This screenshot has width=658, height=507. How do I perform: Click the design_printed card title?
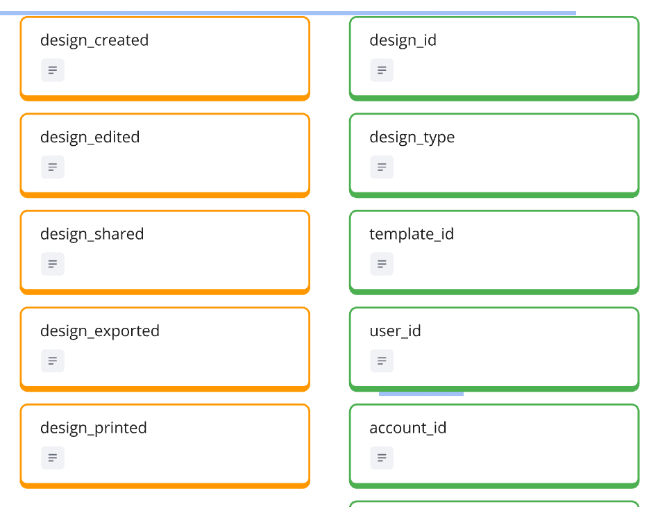pyautogui.click(x=94, y=428)
